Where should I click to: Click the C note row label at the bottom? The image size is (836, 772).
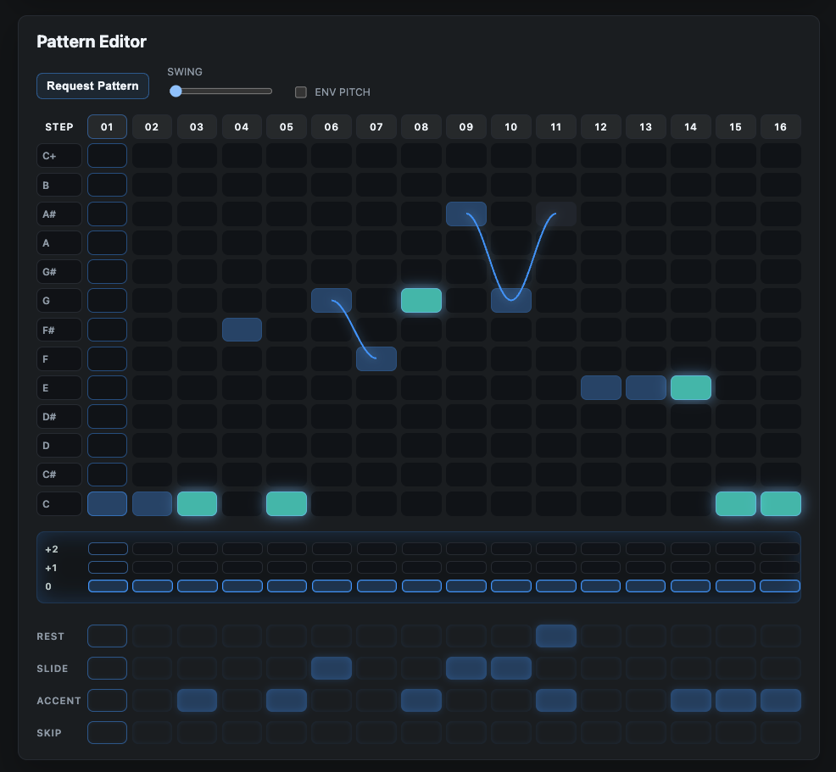59,503
